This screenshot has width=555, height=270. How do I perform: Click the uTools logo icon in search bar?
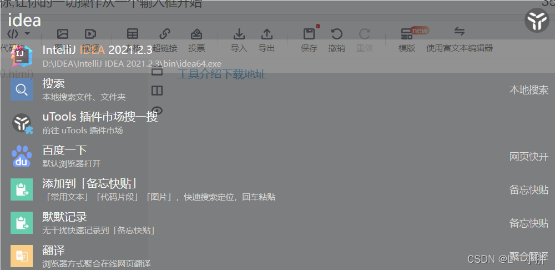[537, 21]
